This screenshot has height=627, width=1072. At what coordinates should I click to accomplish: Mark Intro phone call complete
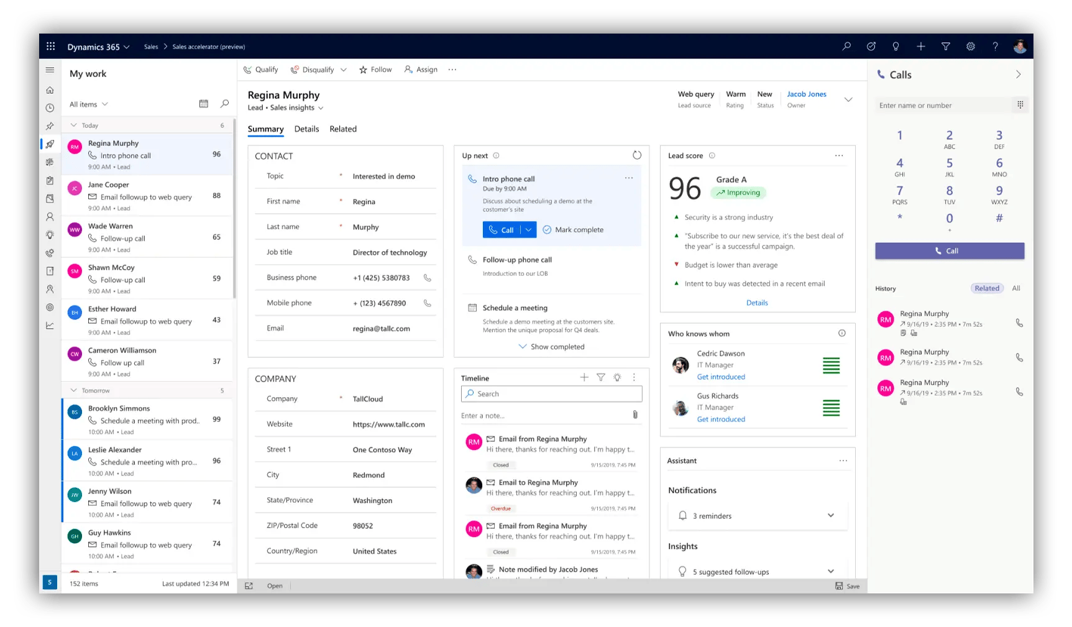coord(573,230)
